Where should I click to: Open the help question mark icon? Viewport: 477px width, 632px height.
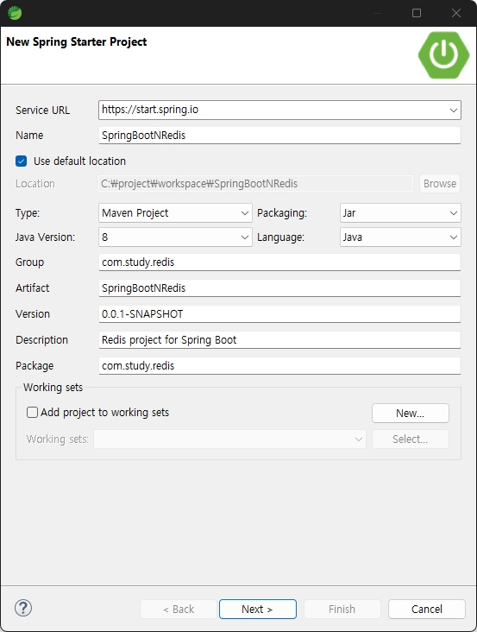(x=23, y=608)
